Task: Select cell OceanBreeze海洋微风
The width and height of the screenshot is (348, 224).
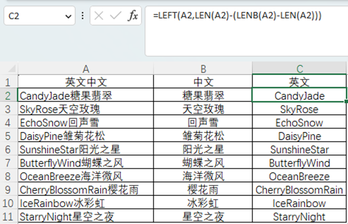Action: (86, 176)
